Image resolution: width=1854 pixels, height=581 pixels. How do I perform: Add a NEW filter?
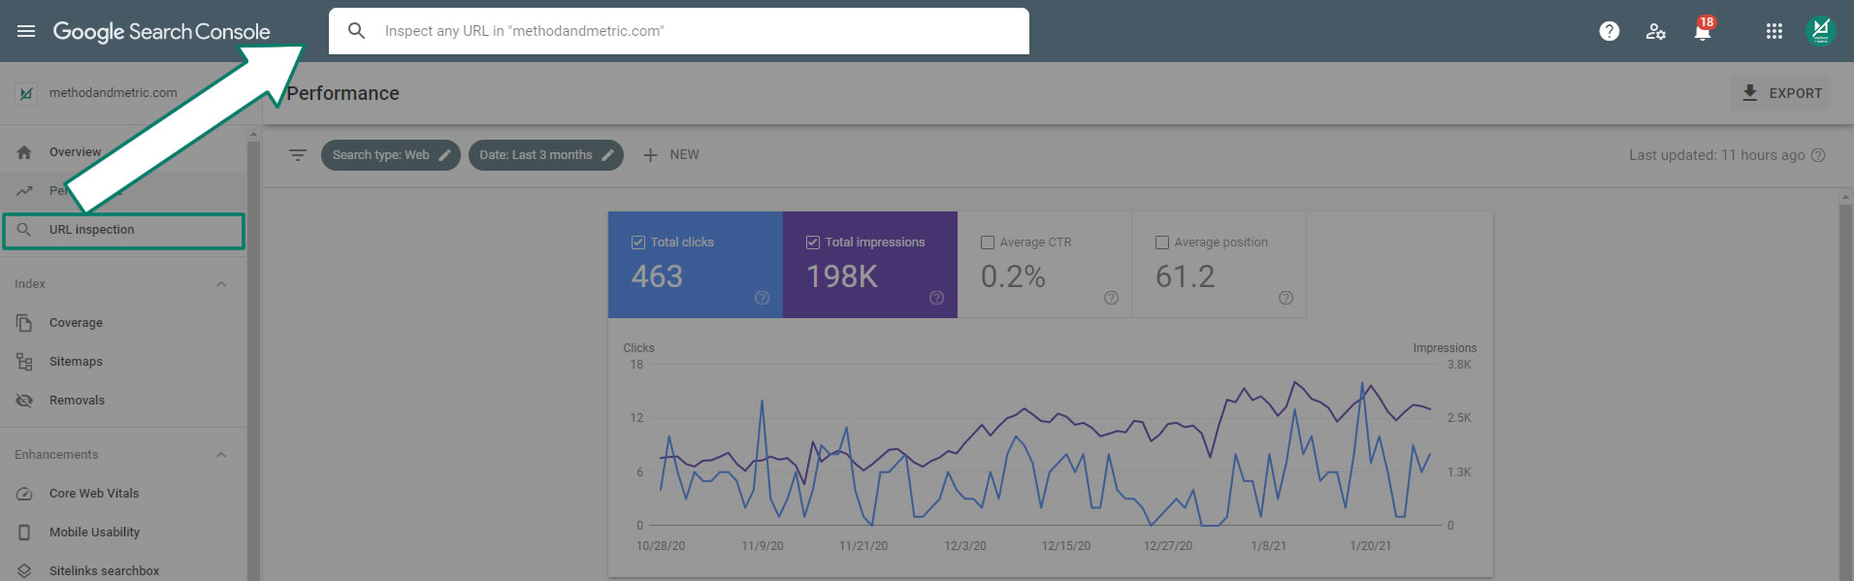tap(670, 155)
